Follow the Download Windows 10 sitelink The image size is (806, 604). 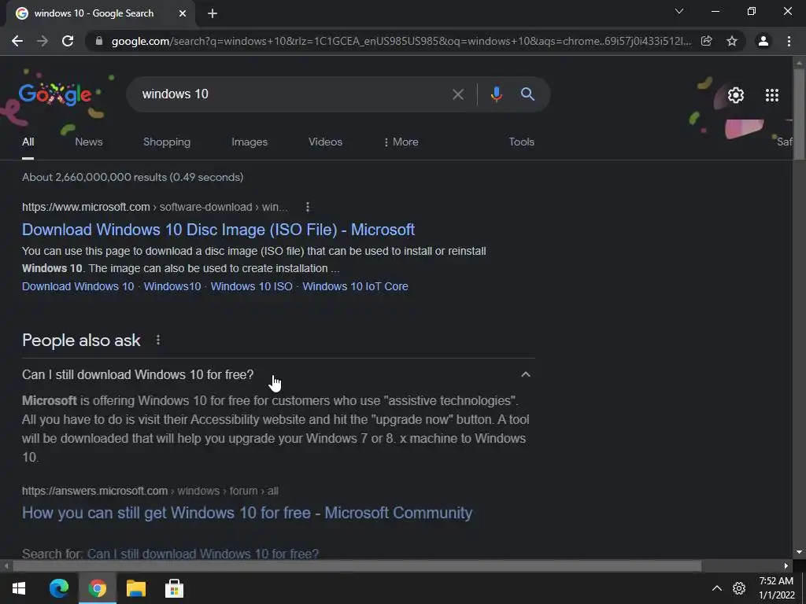(x=78, y=286)
